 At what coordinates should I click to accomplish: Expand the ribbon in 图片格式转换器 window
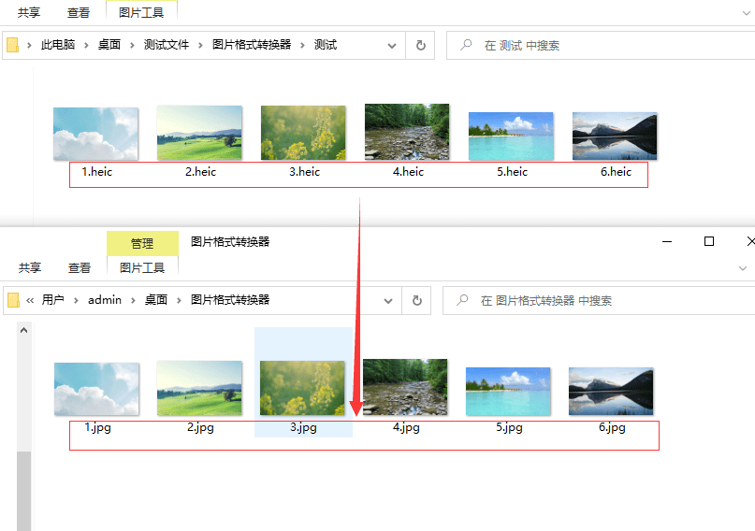coord(743,268)
